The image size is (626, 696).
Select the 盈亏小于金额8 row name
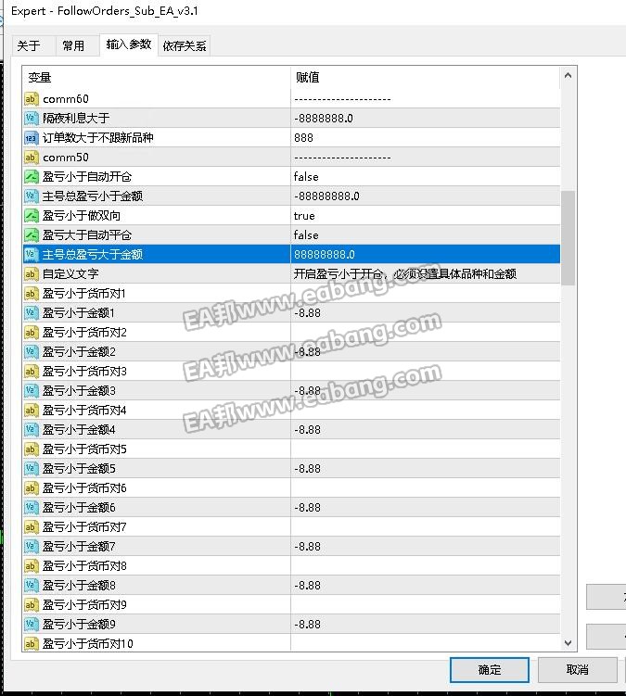79,586
